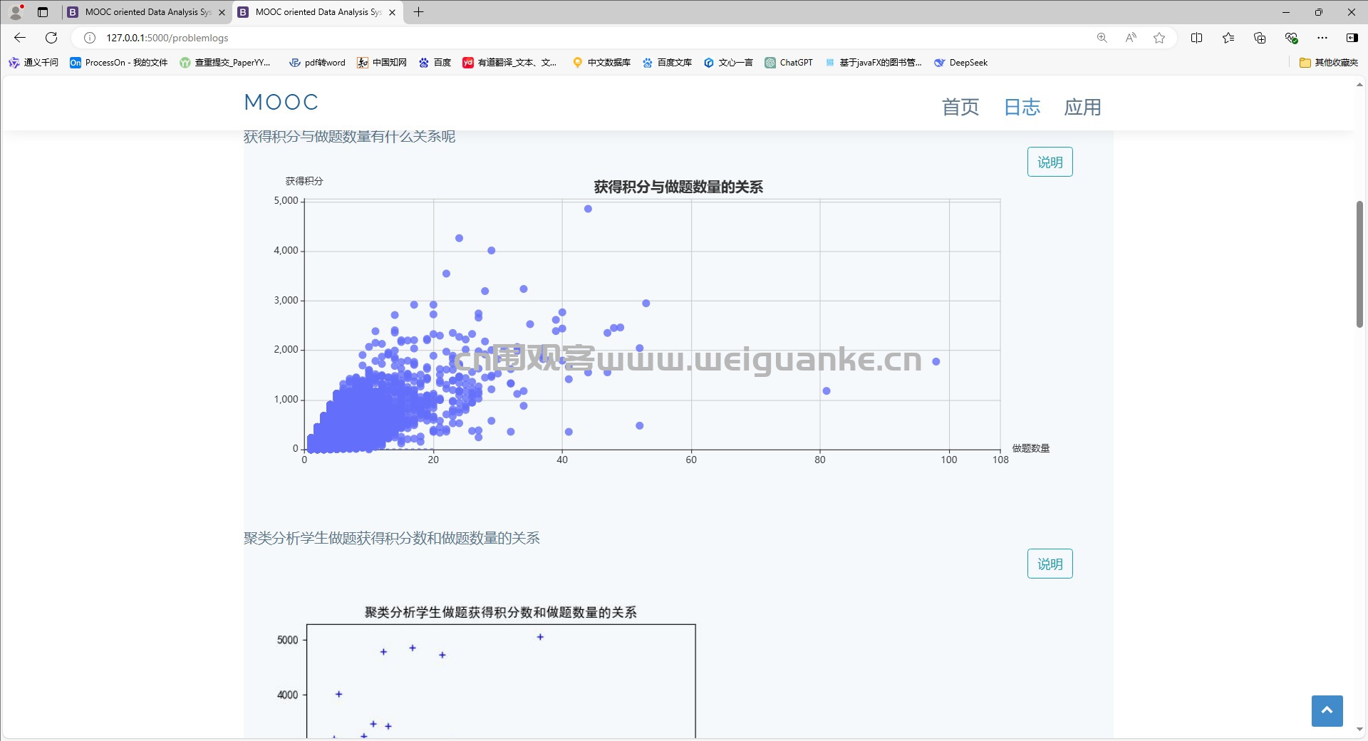1368x741 pixels.
Task: Open the pdf转word bookmark
Action: coord(317,63)
